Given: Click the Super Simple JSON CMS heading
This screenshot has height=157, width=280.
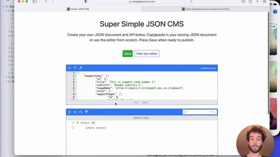Looking at the screenshot, I should [x=142, y=24].
